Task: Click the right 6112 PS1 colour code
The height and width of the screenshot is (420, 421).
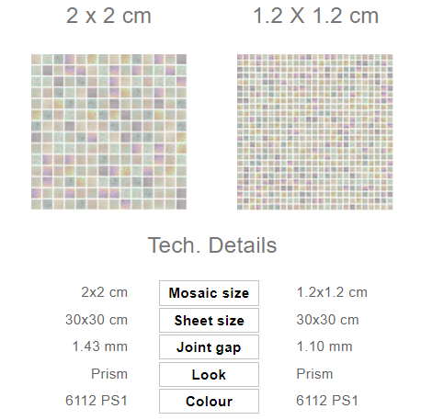Action: click(327, 401)
